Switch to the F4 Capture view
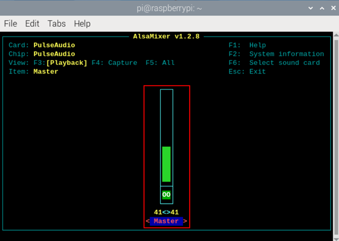This screenshot has height=241, width=339. pyautogui.click(x=114, y=63)
